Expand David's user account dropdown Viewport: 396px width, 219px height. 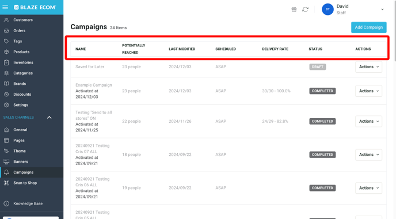click(x=382, y=9)
